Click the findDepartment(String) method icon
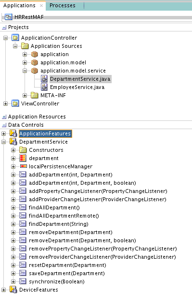 pyautogui.click(x=23, y=224)
